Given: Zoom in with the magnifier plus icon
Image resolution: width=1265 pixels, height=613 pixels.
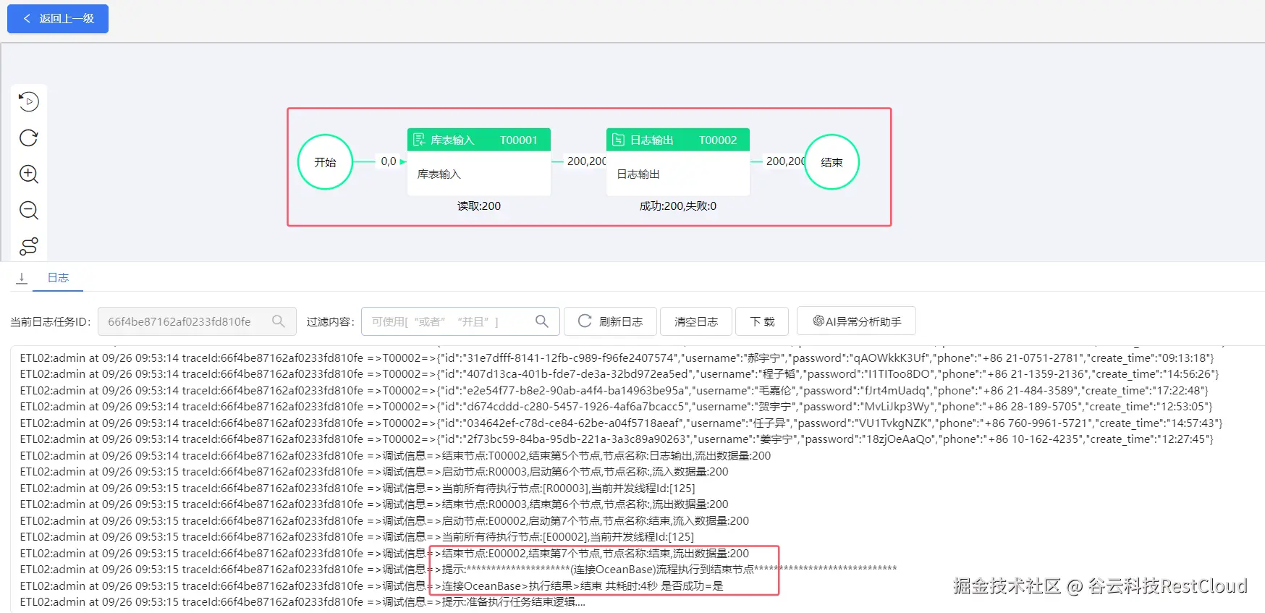Looking at the screenshot, I should coord(29,174).
